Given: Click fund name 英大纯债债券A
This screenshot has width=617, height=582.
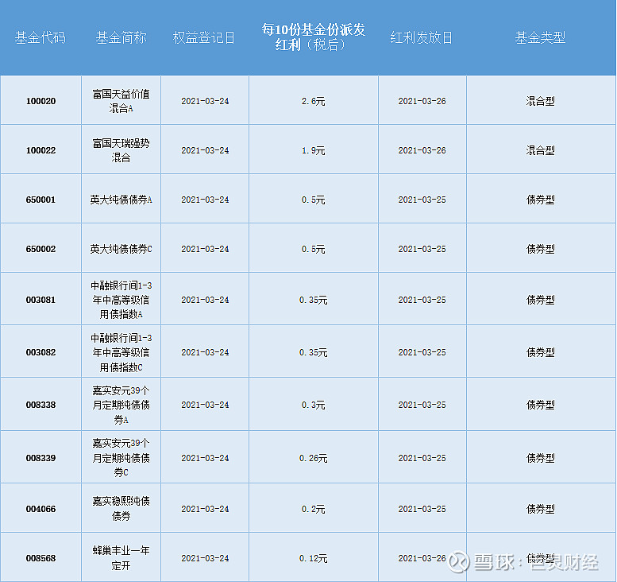Looking at the screenshot, I should (x=121, y=200).
